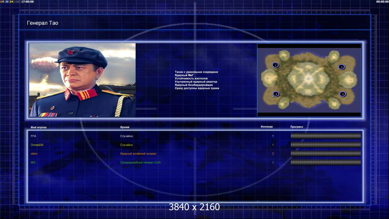
Task: Click start position marker 3 on the map
Action: (x=343, y=94)
